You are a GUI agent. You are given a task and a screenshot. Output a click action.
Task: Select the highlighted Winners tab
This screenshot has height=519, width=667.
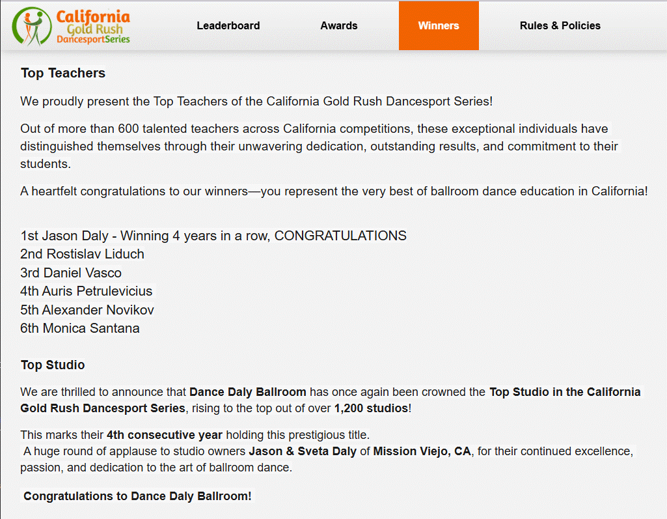[439, 26]
